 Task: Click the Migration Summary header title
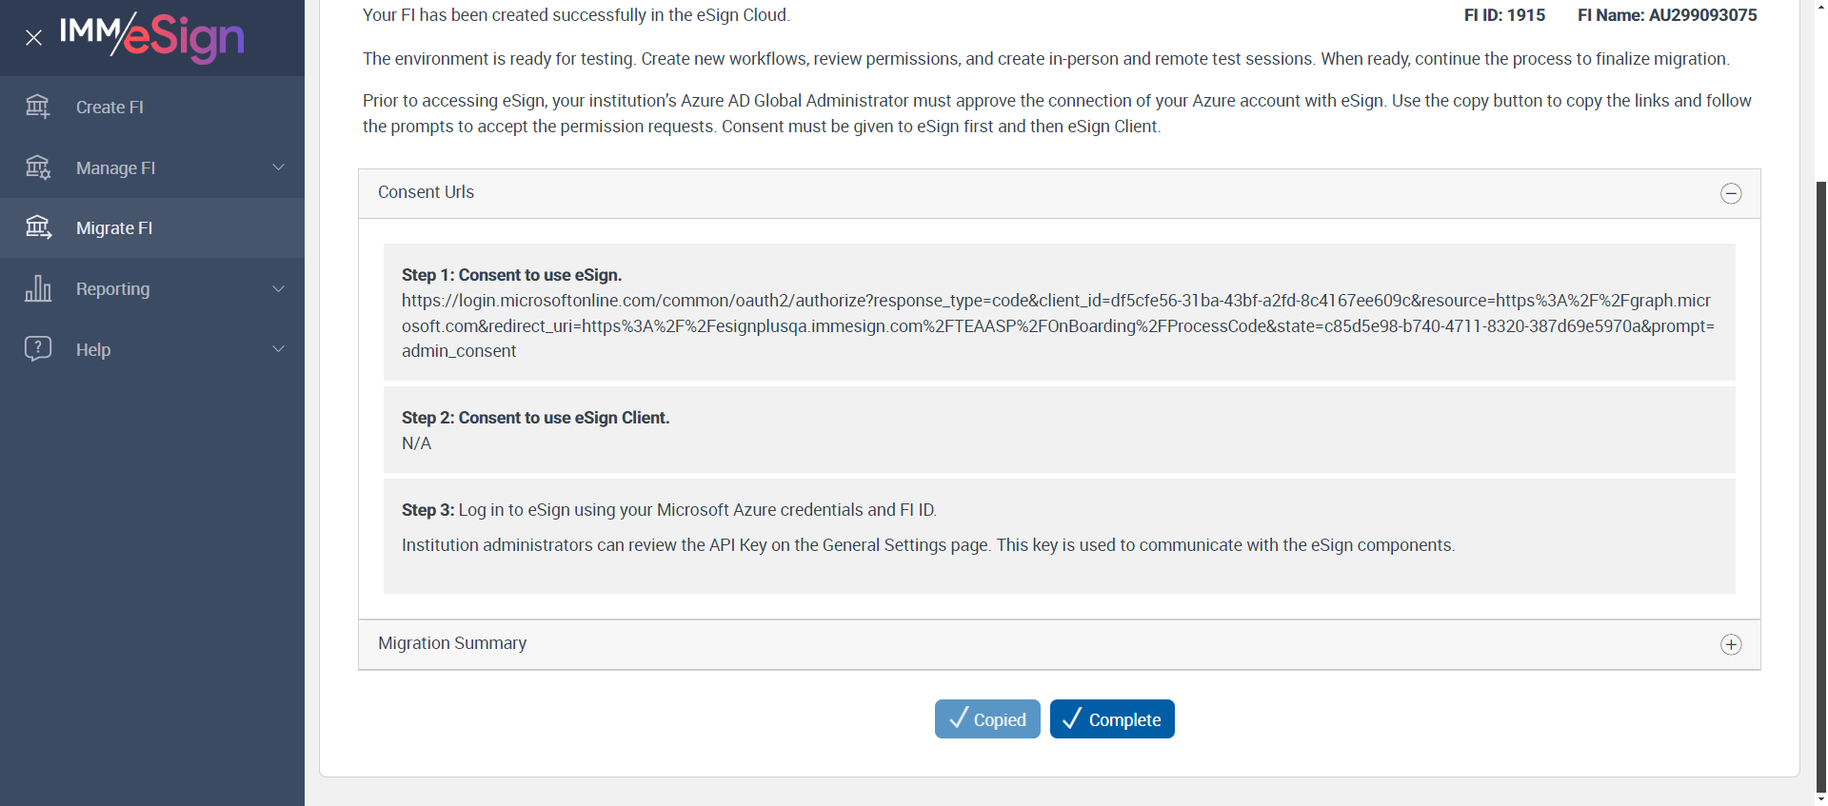452,643
